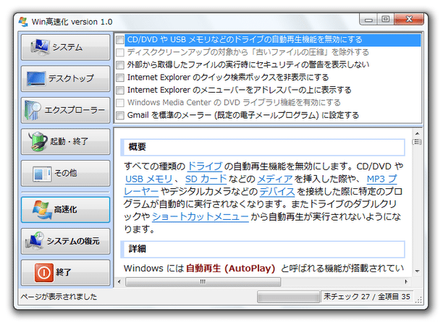Click the 未チェック 27 / 全項目 35 status
Screen dimensions: 443x325
click(367, 297)
